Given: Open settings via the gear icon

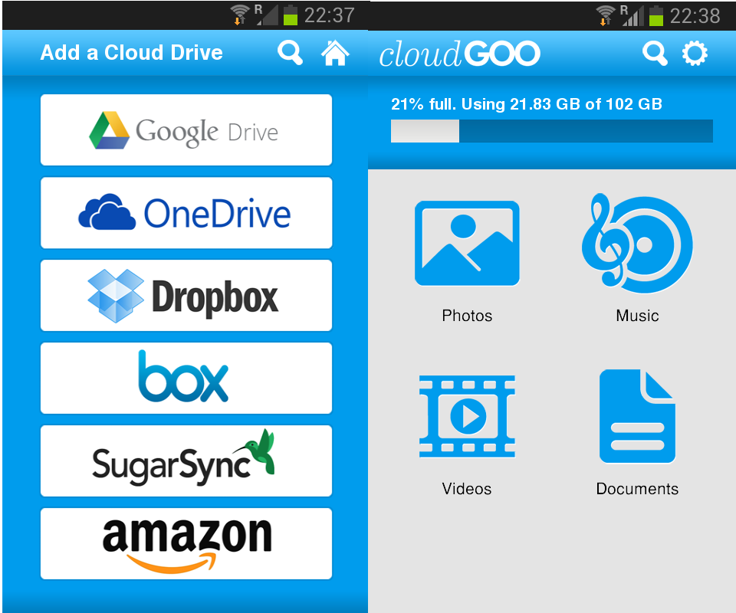Looking at the screenshot, I should coord(695,53).
